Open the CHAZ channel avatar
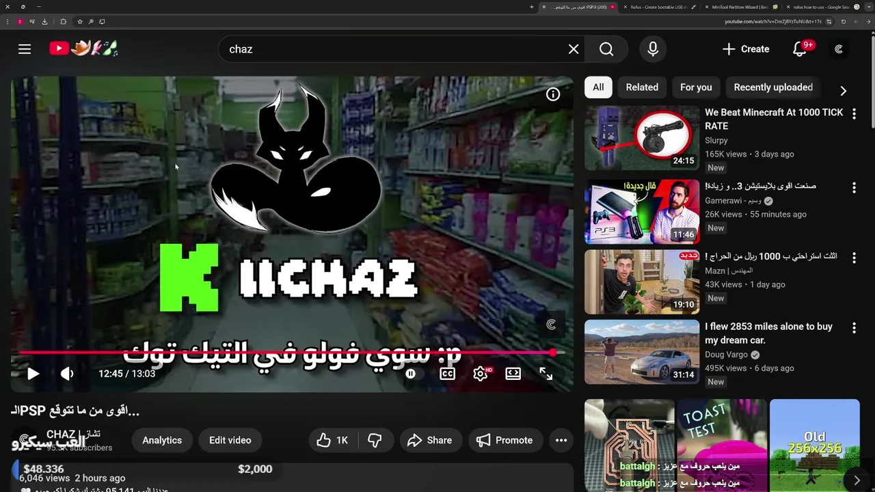 point(25,440)
